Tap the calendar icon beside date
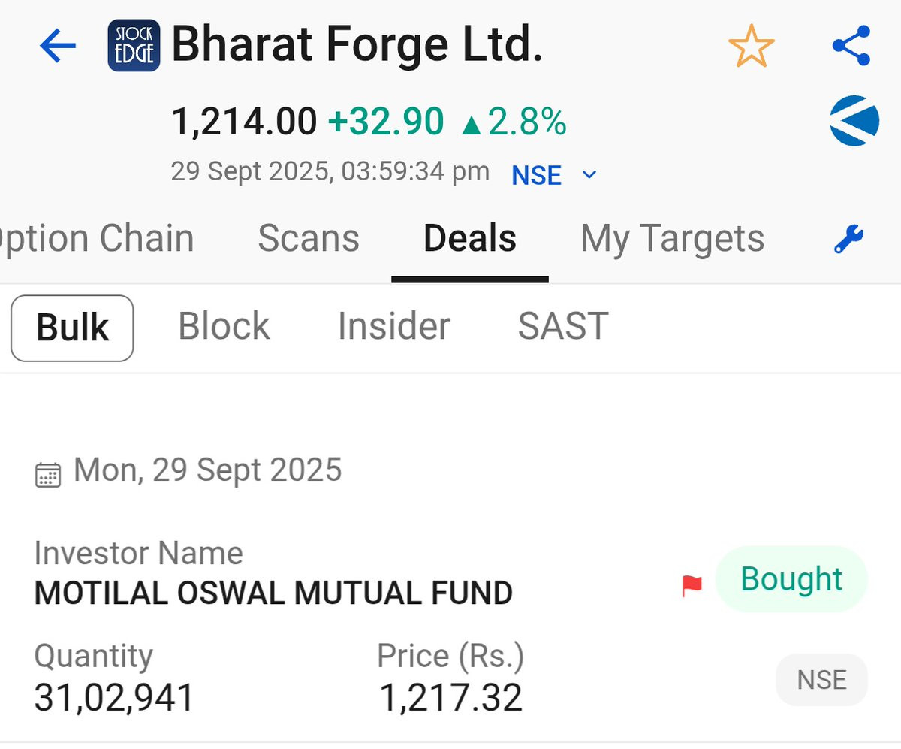 click(x=48, y=474)
